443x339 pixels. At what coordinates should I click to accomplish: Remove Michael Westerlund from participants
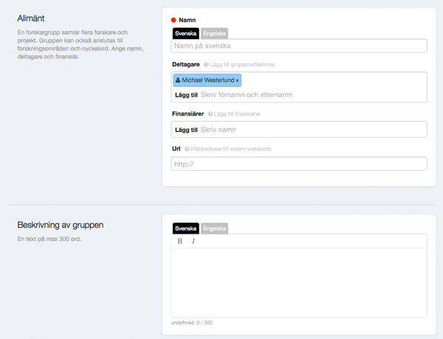237,80
